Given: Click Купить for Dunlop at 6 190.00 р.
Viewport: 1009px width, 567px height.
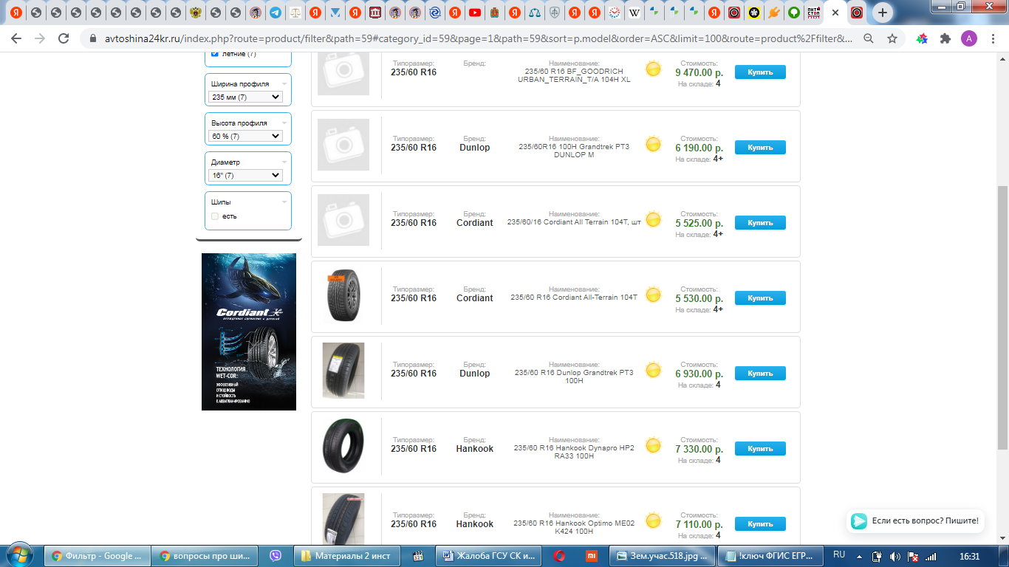Looking at the screenshot, I should 760,148.
